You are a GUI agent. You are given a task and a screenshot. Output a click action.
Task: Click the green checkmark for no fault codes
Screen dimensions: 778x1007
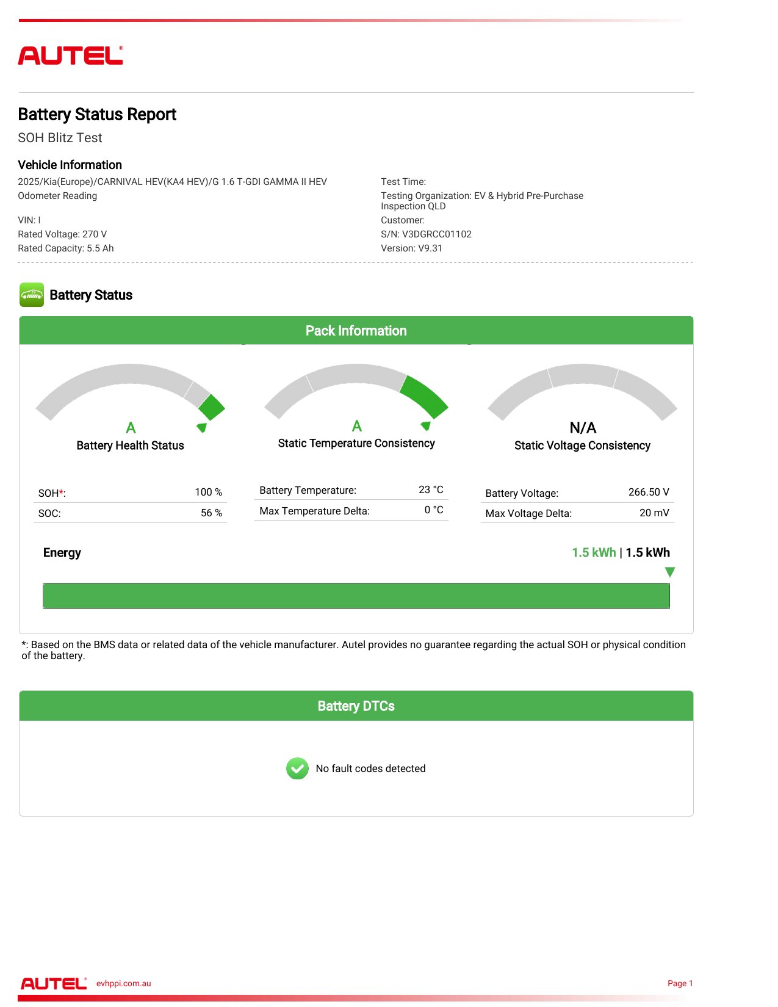(297, 769)
